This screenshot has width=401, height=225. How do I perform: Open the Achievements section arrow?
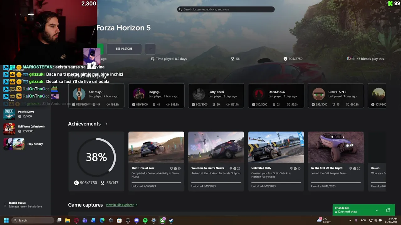pyautogui.click(x=106, y=124)
